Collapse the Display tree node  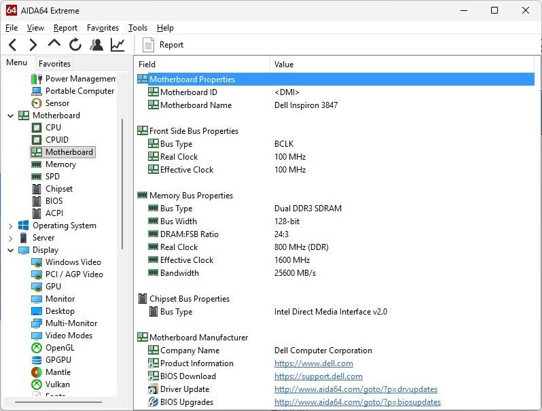click(10, 250)
